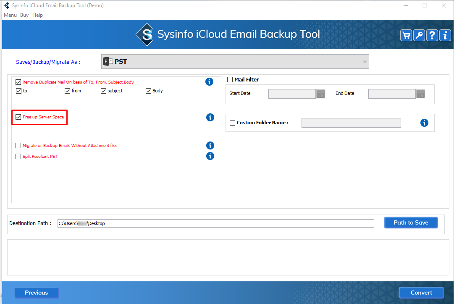This screenshot has height=304, width=454.
Task: Open the End Date calendar picker
Action: (x=420, y=94)
